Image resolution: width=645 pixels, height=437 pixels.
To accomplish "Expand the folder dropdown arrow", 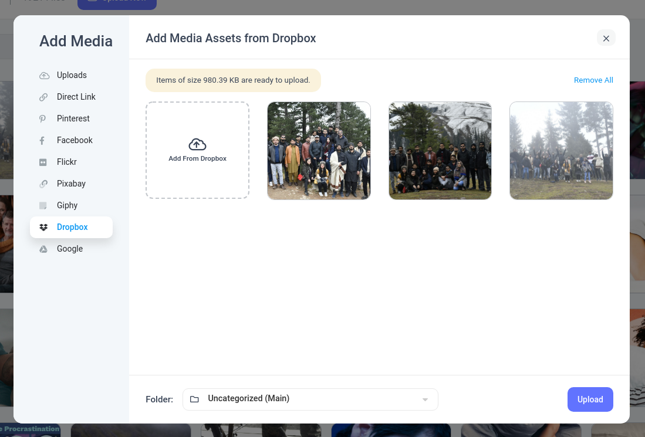I will [x=425, y=399].
